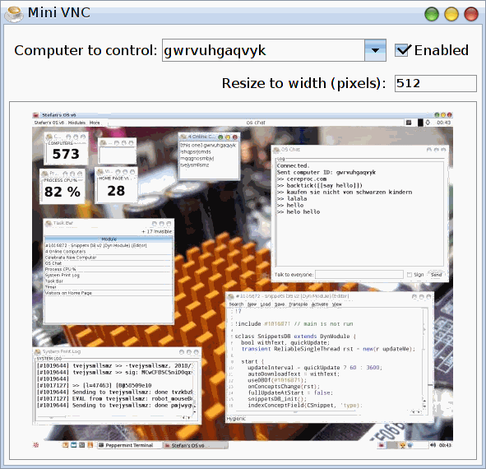This screenshot has width=486, height=469.
Task: Open the More menu in Stefan's OS
Action: [95, 123]
